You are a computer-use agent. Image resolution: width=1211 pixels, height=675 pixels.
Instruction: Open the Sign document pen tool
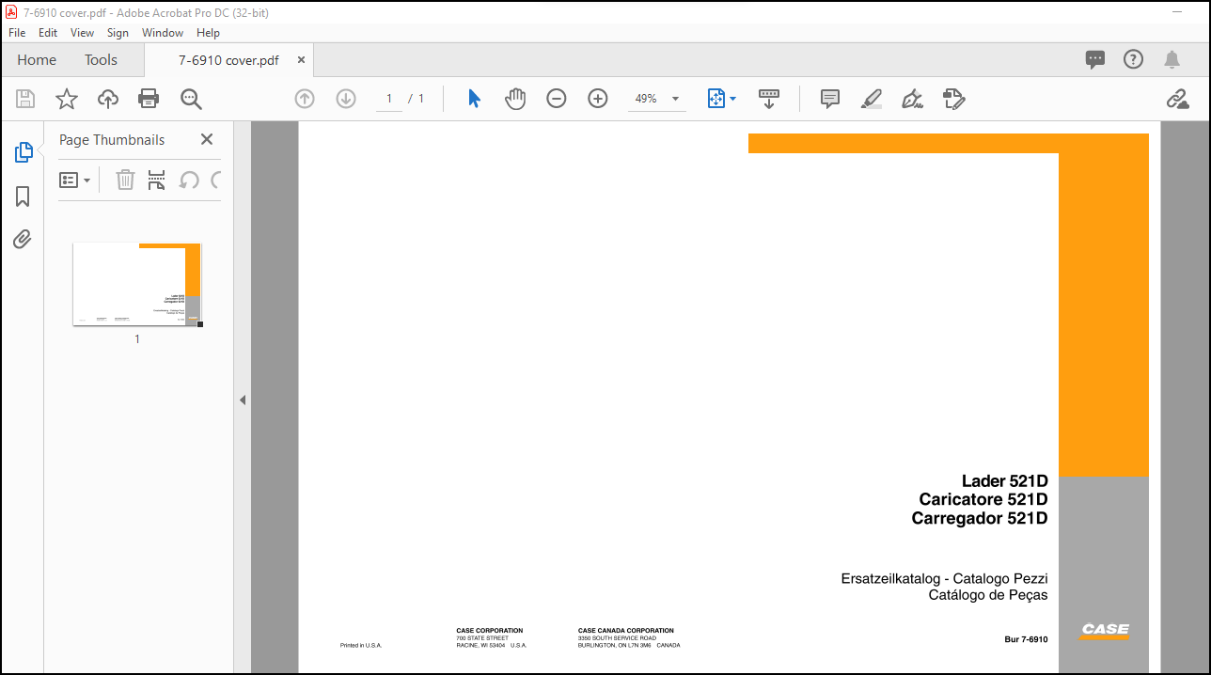click(912, 99)
